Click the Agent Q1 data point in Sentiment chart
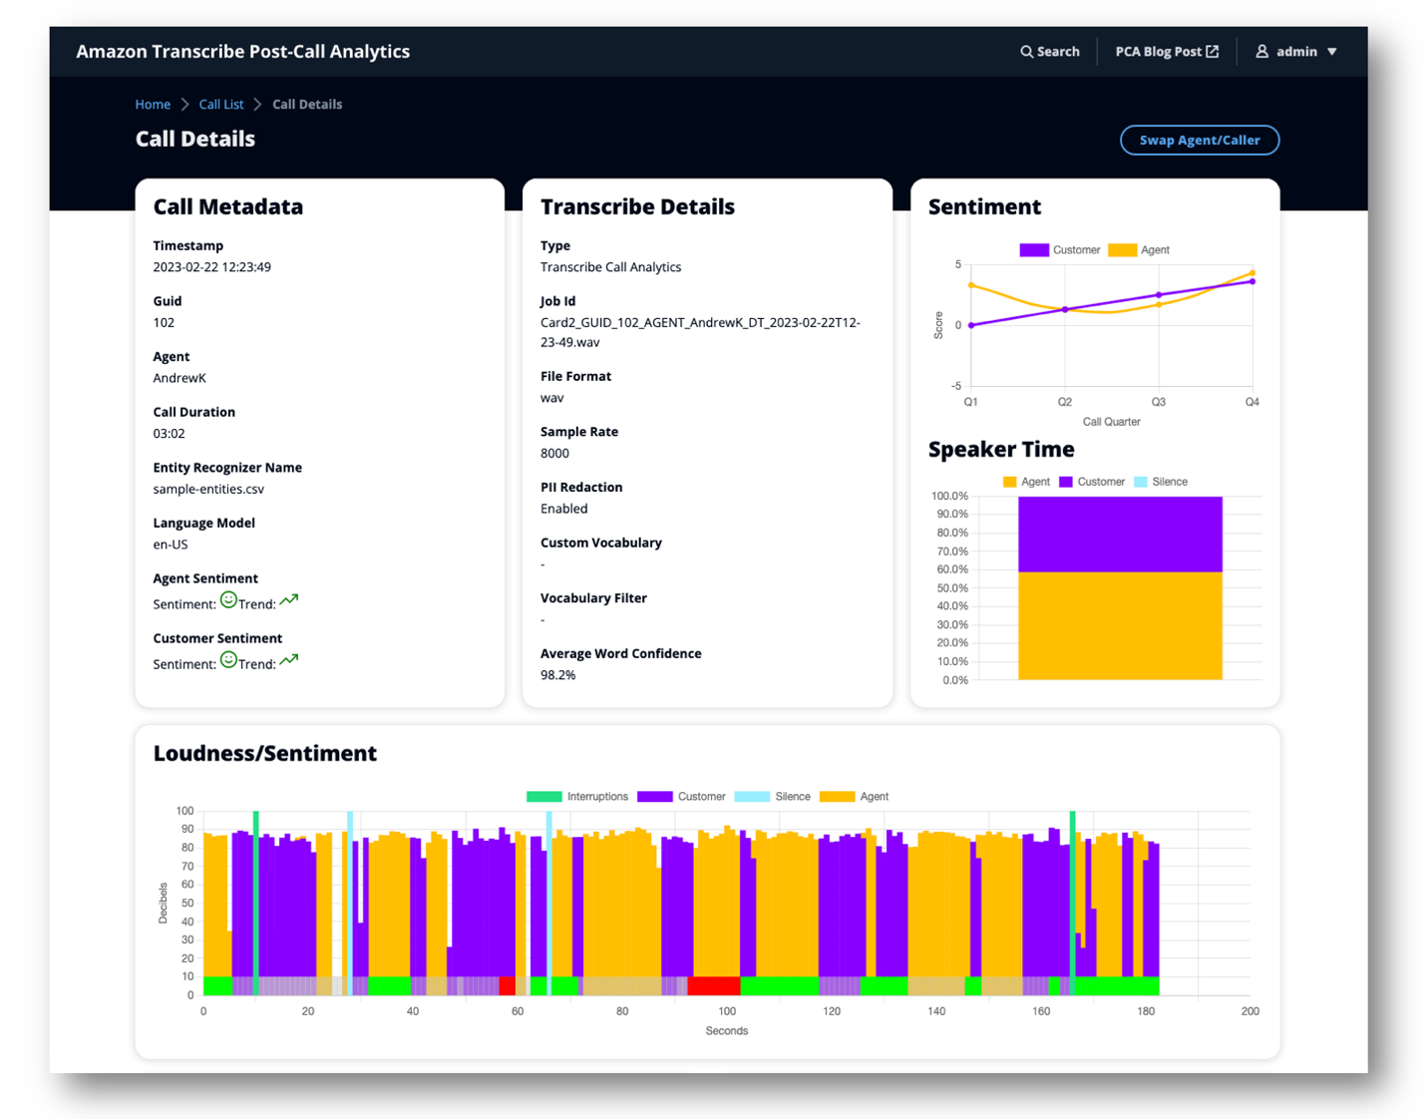The image size is (1426, 1119). [971, 286]
